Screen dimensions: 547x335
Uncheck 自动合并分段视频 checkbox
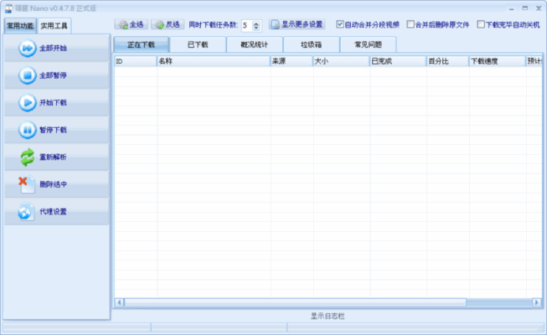340,24
